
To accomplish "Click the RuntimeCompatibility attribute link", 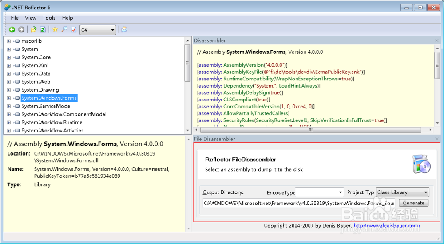I will (x=248, y=79).
